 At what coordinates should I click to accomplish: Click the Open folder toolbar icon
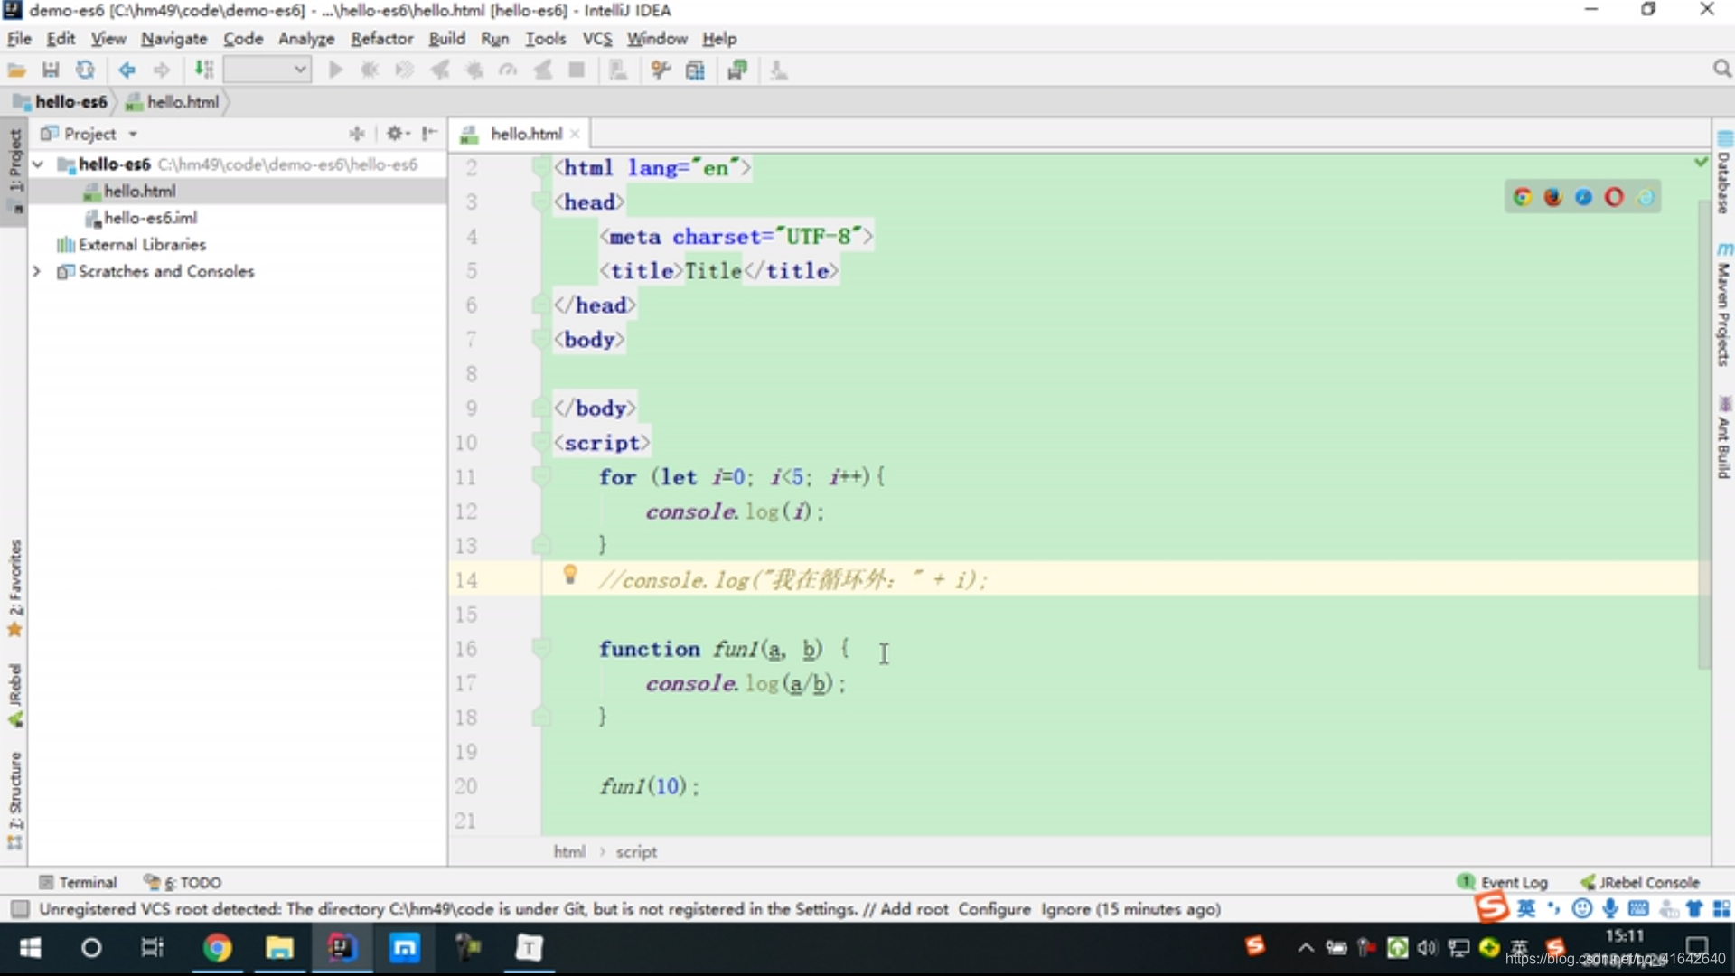point(16,70)
